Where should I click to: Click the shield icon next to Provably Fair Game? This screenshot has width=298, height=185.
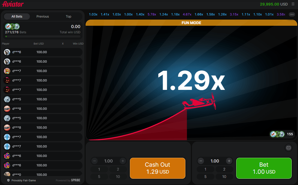[x=8, y=180]
